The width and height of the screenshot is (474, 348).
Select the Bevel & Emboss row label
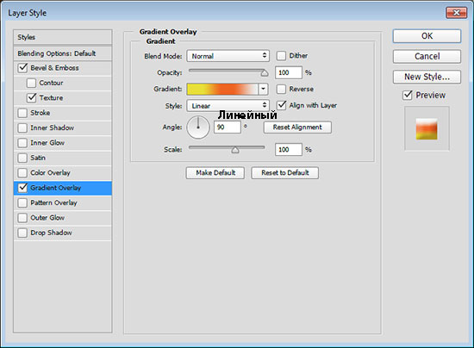54,68
